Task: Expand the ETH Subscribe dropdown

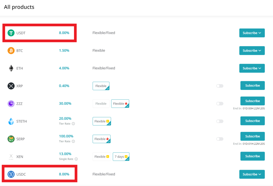Action: [x=252, y=68]
